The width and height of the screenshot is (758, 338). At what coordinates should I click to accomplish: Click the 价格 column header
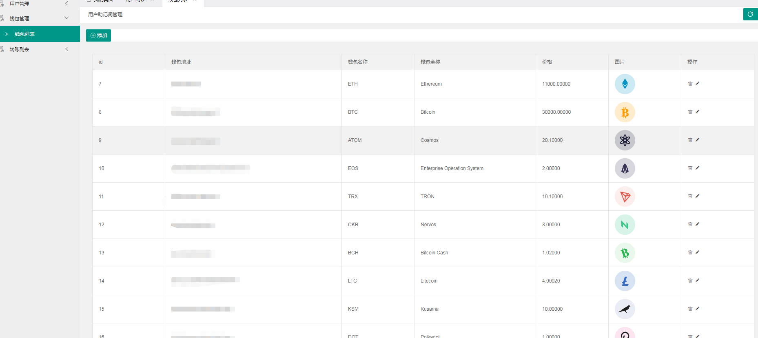click(x=547, y=62)
